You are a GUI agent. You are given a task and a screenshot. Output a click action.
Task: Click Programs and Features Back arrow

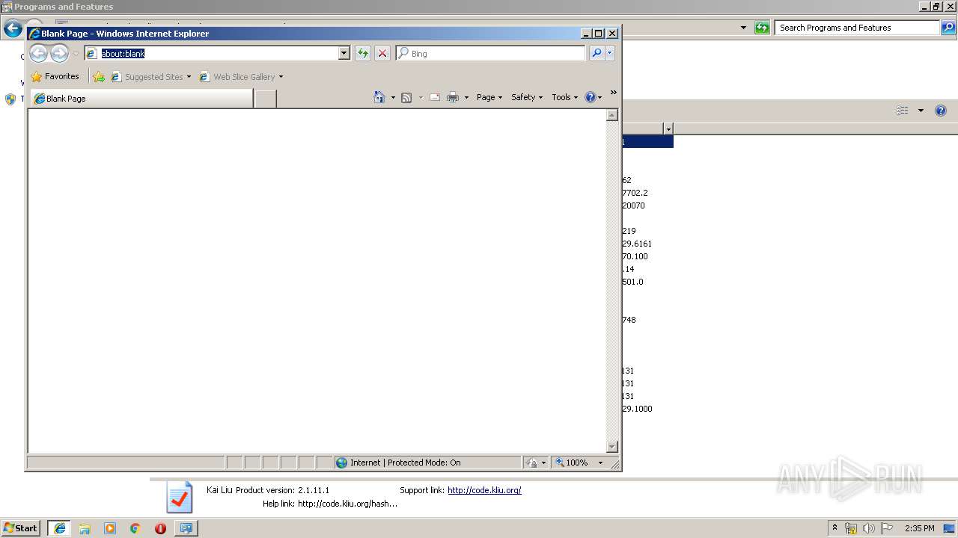click(13, 29)
